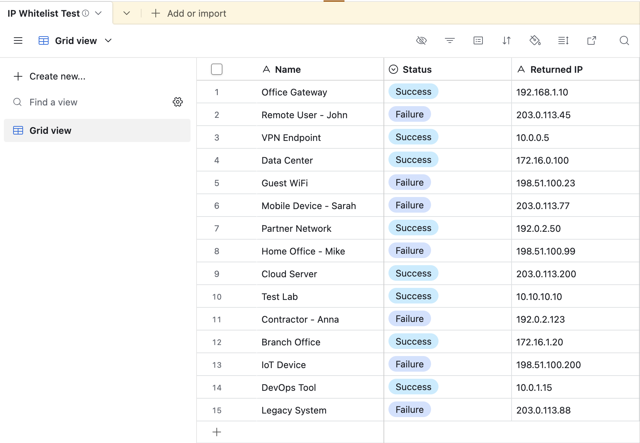640x443 pixels.
Task: Open Status dropdown for Cloud Server
Action: (x=448, y=273)
